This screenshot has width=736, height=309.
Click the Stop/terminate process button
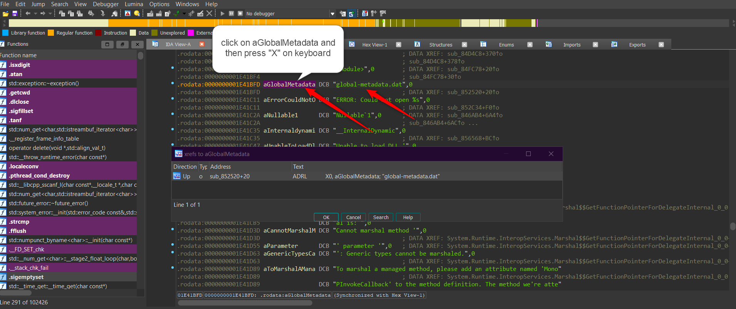click(x=240, y=13)
